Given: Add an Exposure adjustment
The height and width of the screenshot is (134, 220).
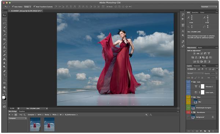Looking at the screenshot, I should tap(205, 53).
